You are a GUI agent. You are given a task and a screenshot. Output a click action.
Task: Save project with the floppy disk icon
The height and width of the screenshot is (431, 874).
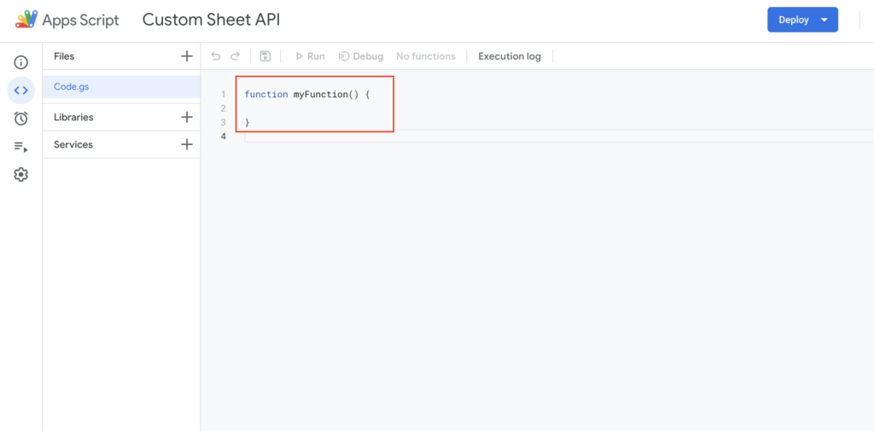(265, 56)
